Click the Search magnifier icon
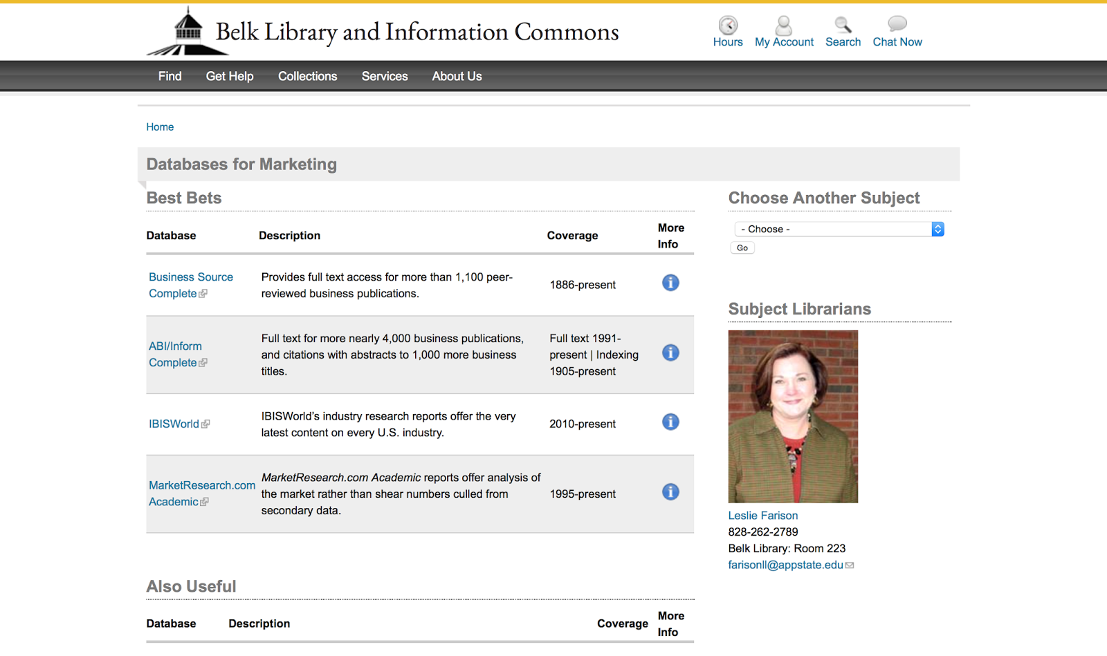The image size is (1107, 656). point(843,26)
